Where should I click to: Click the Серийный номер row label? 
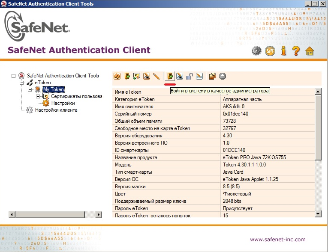pos(133,114)
